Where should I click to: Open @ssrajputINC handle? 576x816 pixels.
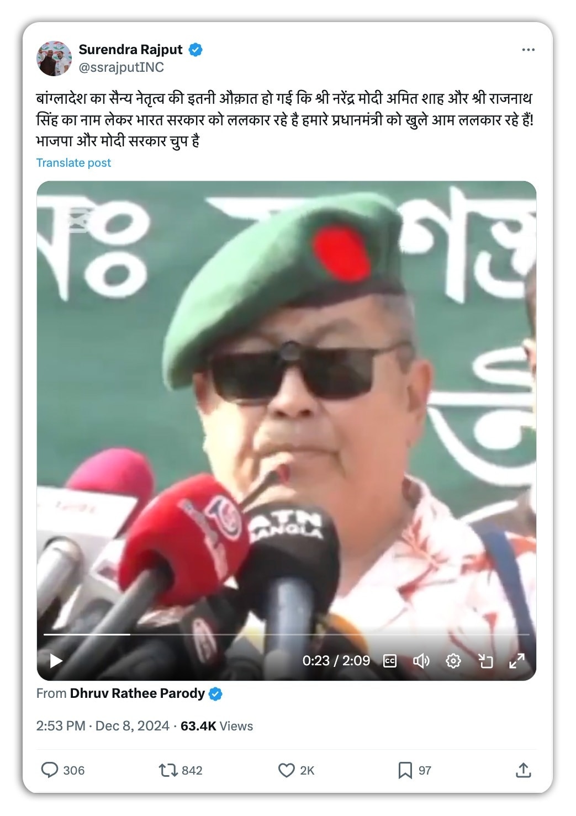coord(121,67)
